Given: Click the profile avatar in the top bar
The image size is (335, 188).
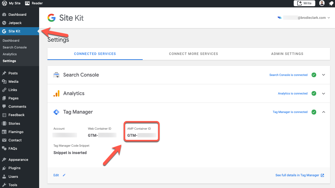Looking at the screenshot, I should click(x=321, y=3).
